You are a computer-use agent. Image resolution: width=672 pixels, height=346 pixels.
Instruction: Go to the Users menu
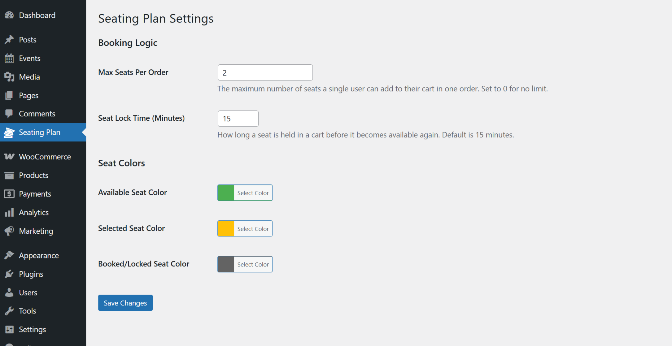pos(28,292)
